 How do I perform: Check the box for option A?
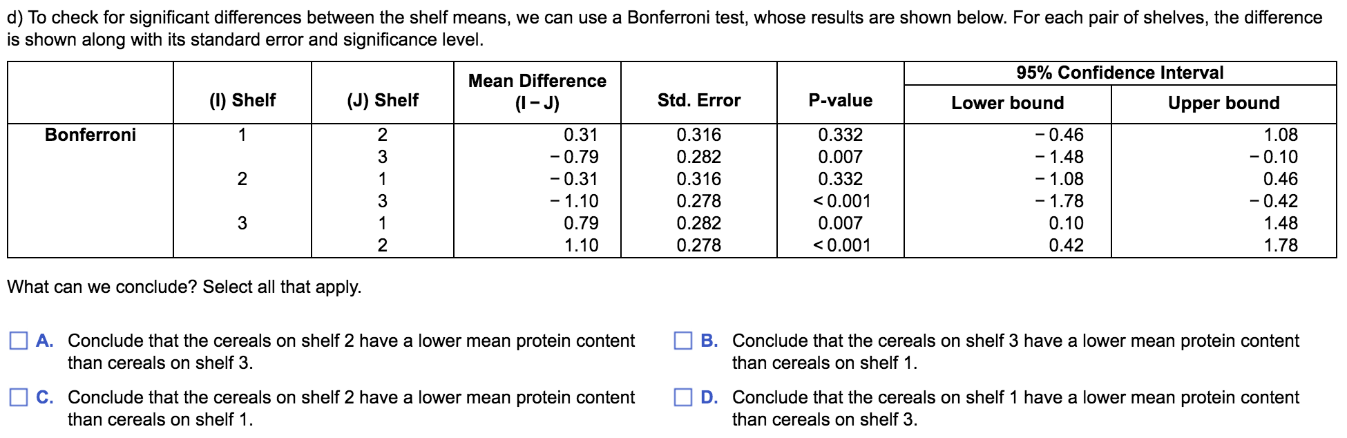[x=19, y=341]
